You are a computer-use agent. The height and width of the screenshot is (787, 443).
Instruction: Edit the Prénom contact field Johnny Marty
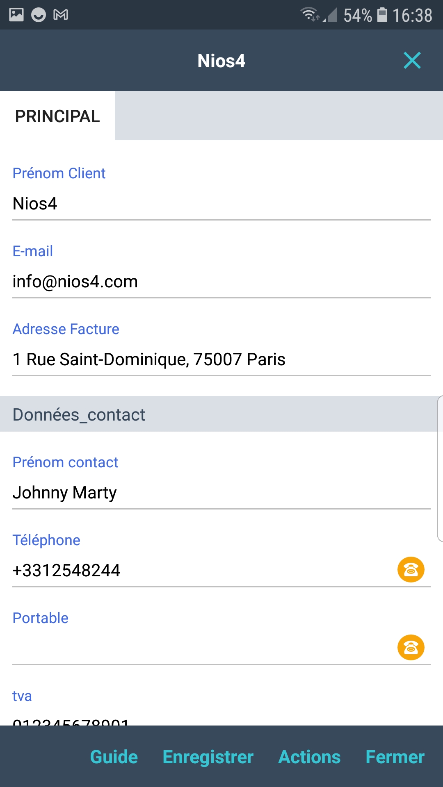tap(221, 493)
